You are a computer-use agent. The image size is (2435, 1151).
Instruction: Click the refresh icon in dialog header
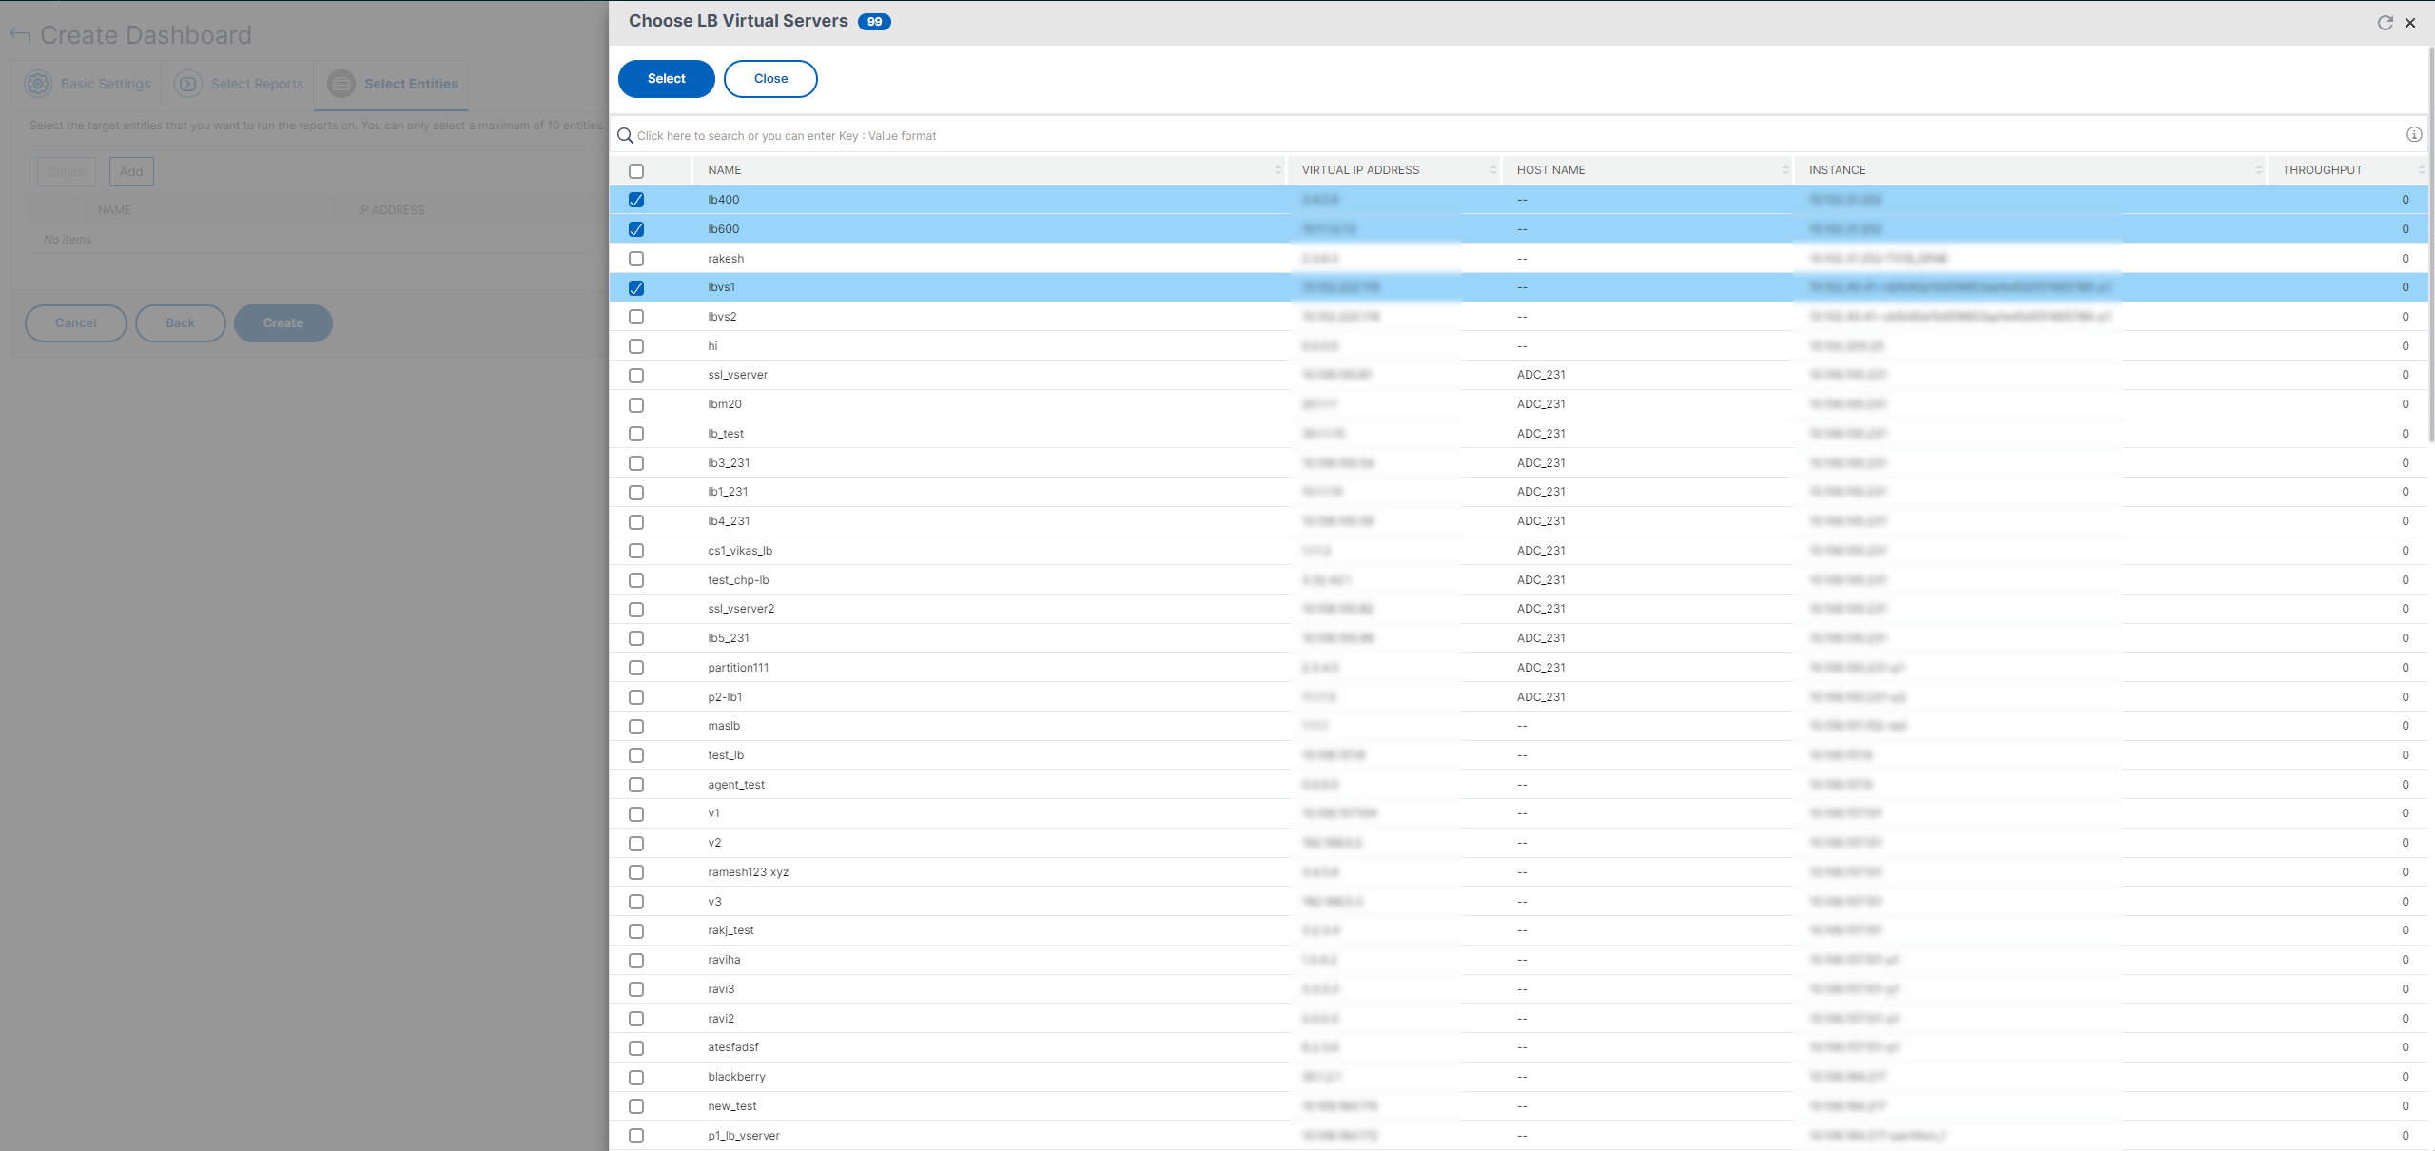point(2385,23)
